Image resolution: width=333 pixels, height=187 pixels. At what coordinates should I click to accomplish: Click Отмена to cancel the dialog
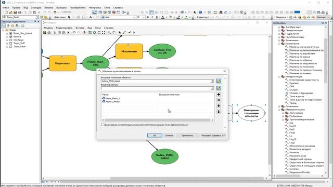[169, 135]
